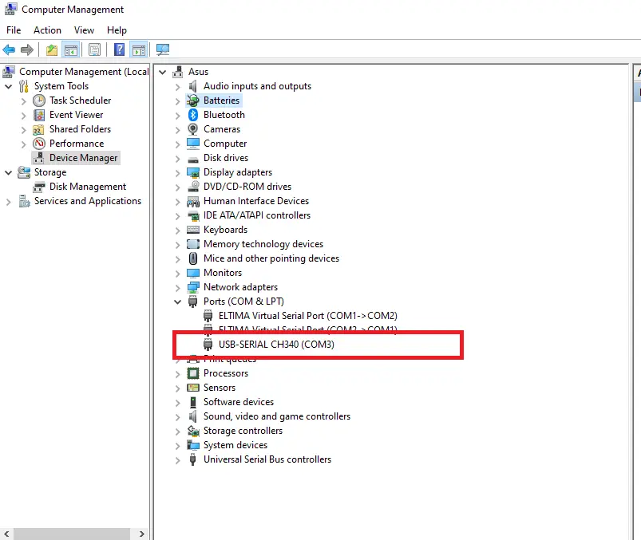Select the Computer device category
641x540 pixels.
pos(225,144)
